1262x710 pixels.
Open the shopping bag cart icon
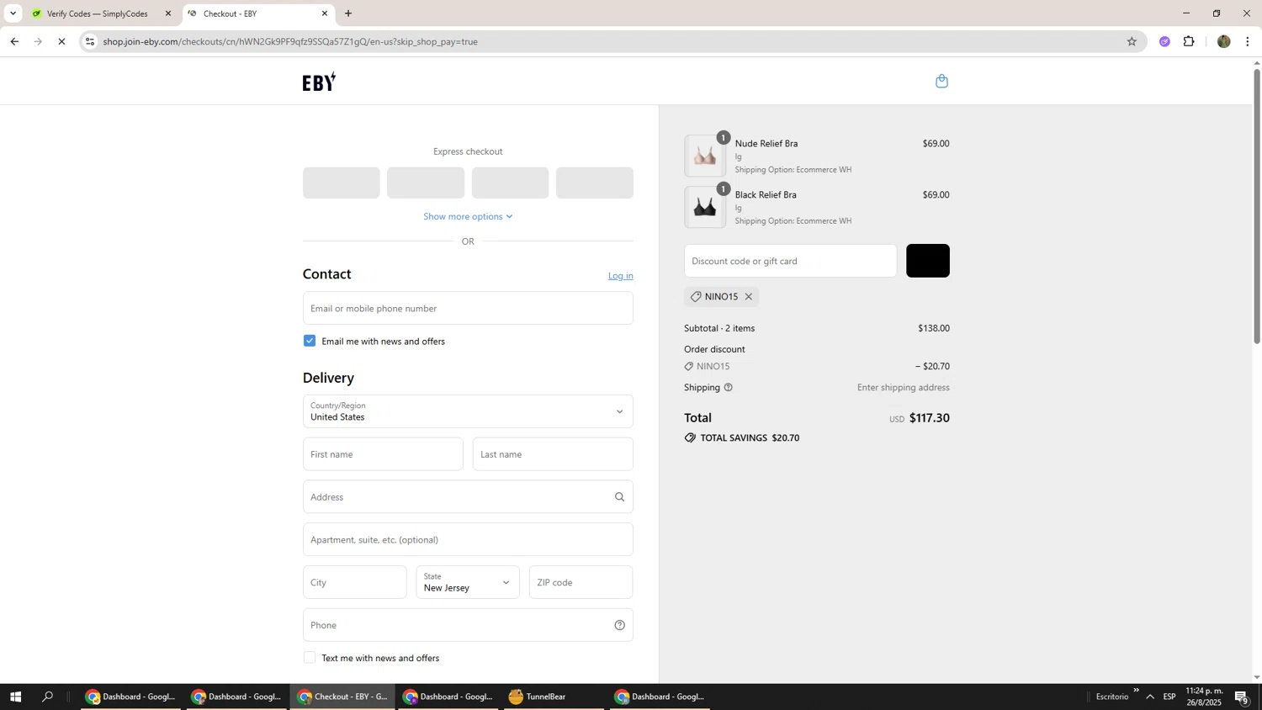click(x=941, y=81)
